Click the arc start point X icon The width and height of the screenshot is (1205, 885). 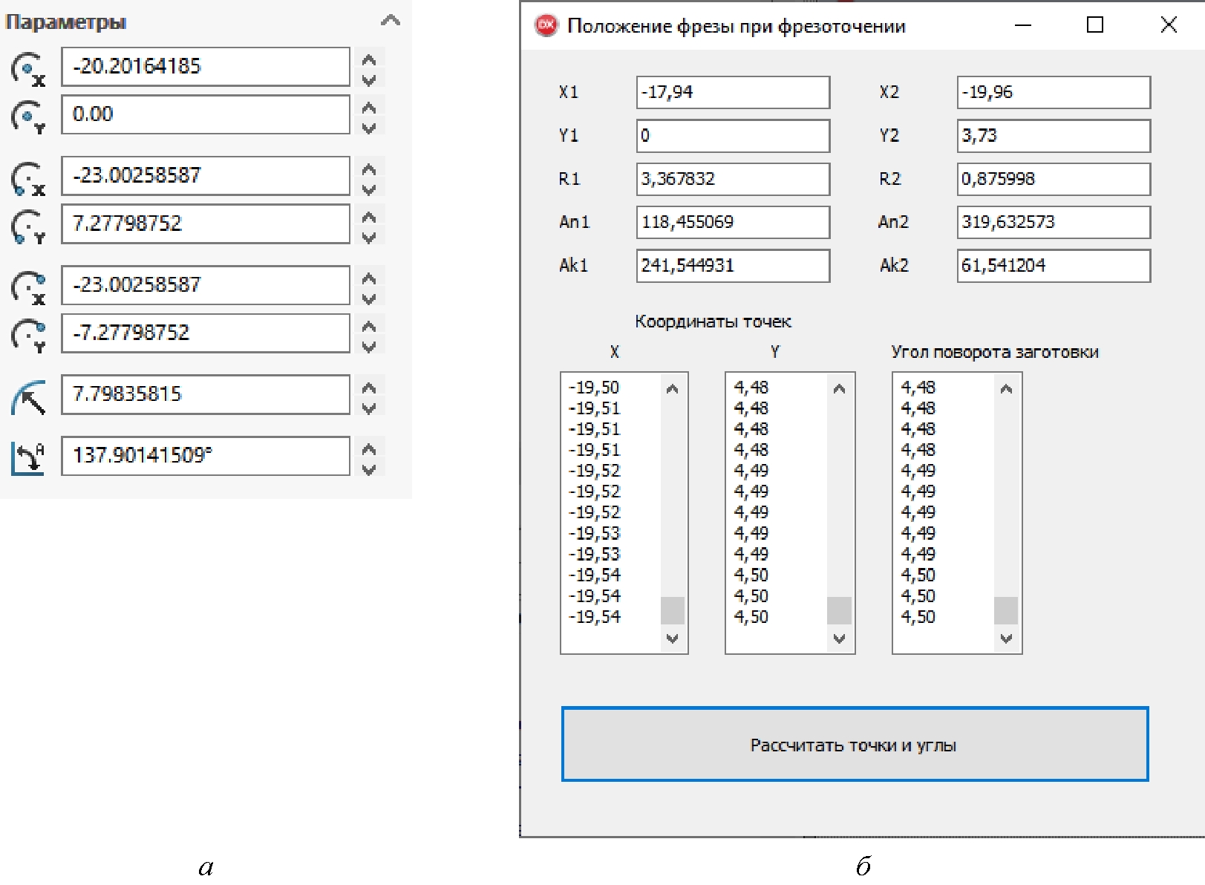click(x=28, y=178)
